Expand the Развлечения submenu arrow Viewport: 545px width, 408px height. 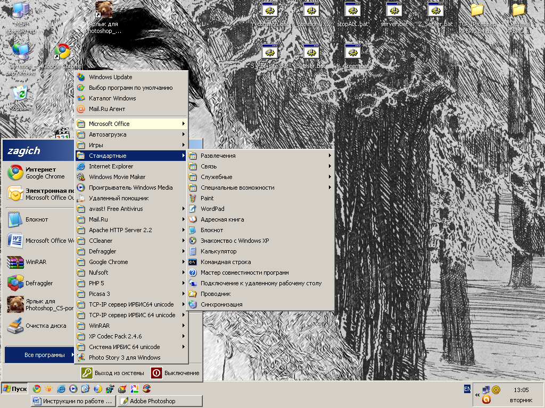[330, 156]
